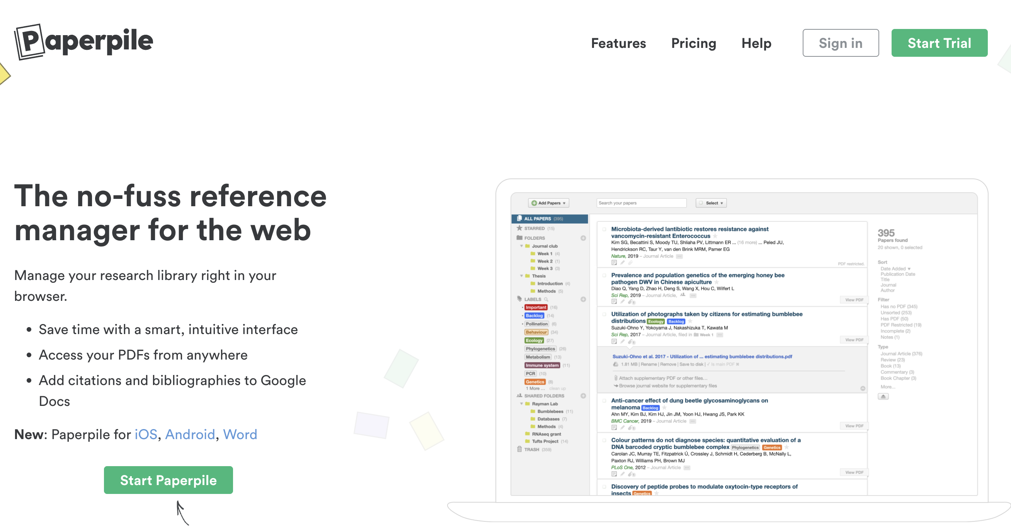Click the plus icon beside FOLDERS
This screenshot has height=526, width=1011.
(x=583, y=238)
